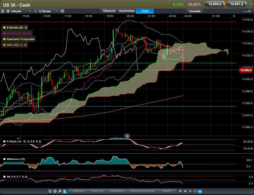The width and height of the screenshot is (254, 195).
Task: Toggle the blue price label icon
Action: click(200, 191)
